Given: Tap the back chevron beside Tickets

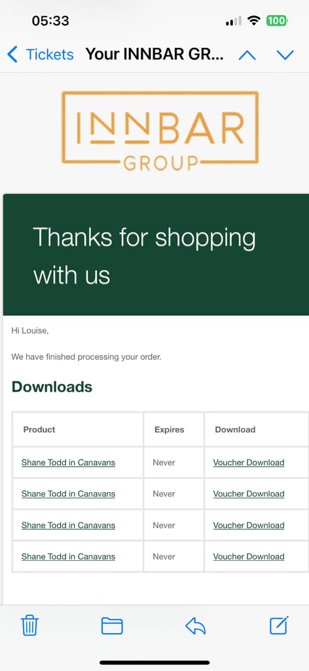Looking at the screenshot, I should [12, 54].
